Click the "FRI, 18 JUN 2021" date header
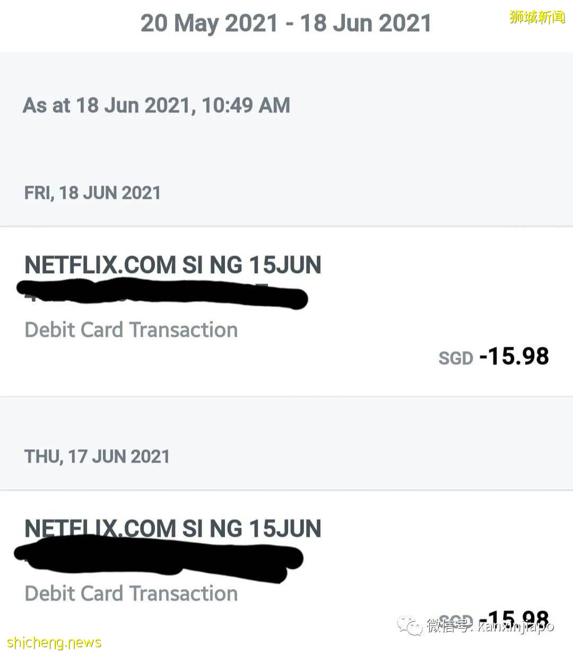 [x=92, y=193]
